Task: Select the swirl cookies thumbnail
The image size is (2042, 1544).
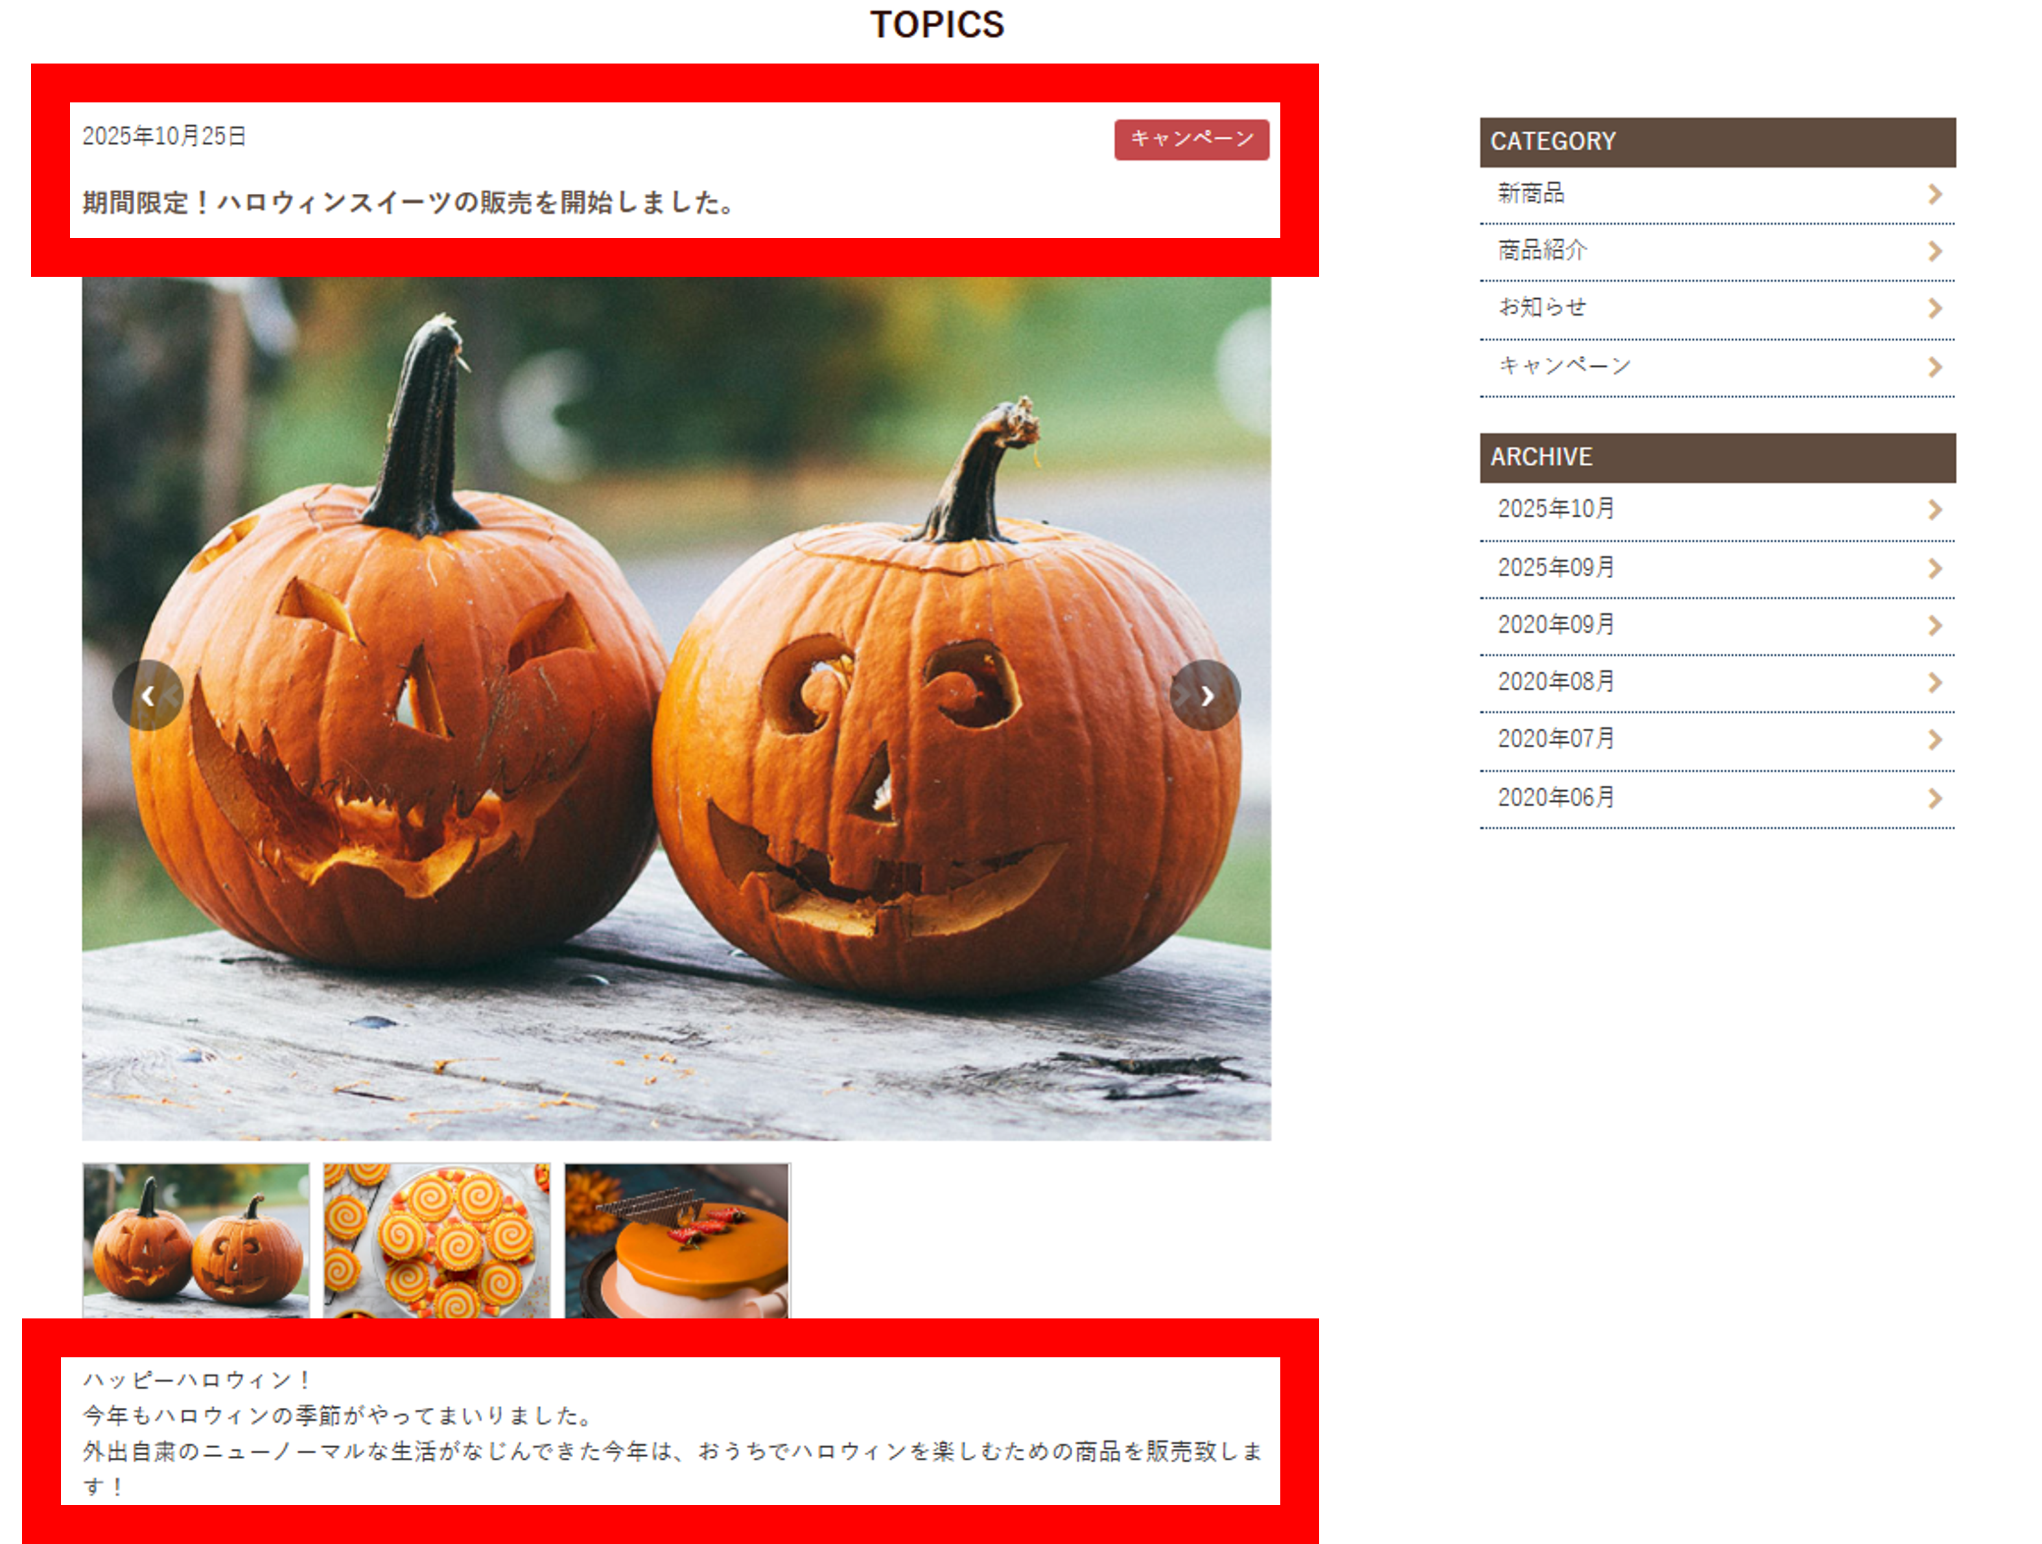Action: (437, 1241)
